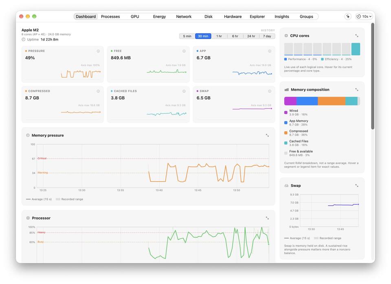Click the Processor chip icon
The image size is (391, 284).
(x=28, y=218)
